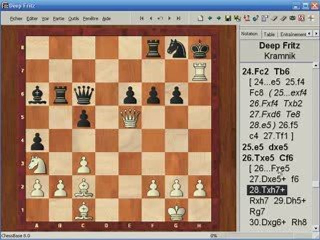Click the first pencil toolbar icon

click(x=274, y=18)
